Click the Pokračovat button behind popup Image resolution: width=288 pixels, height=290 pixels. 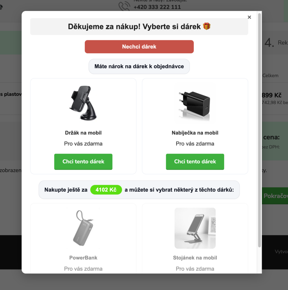275,196
